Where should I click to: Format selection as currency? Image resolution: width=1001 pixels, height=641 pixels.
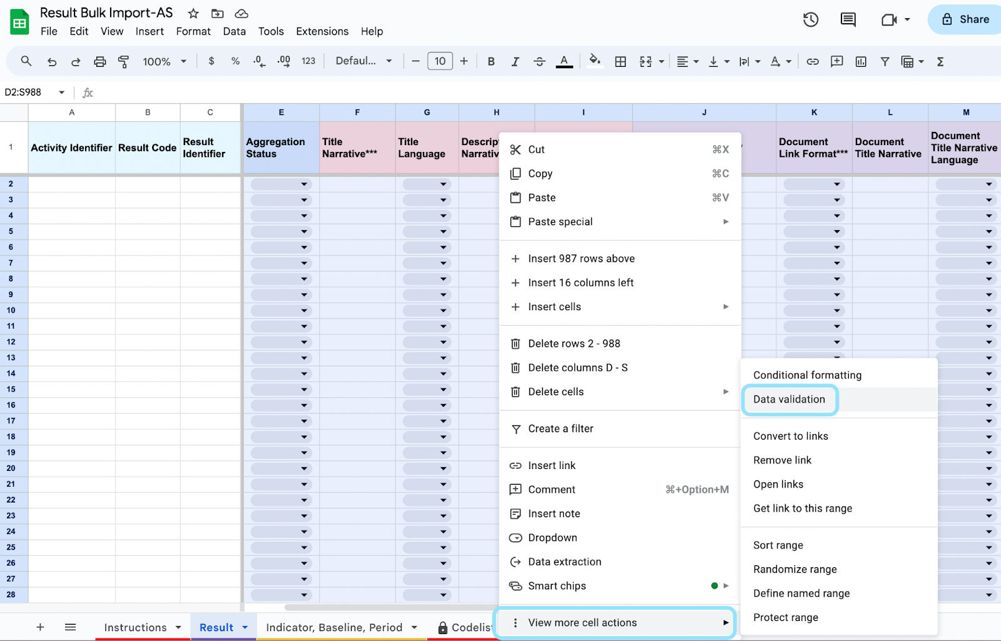[211, 61]
